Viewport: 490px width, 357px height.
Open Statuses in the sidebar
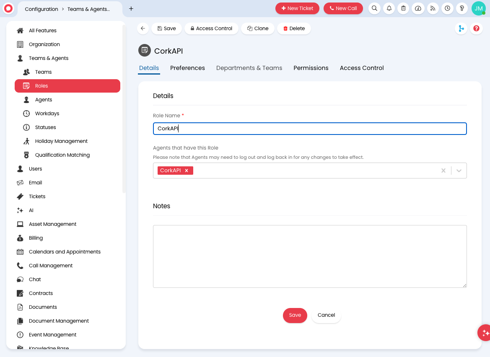pos(67,127)
